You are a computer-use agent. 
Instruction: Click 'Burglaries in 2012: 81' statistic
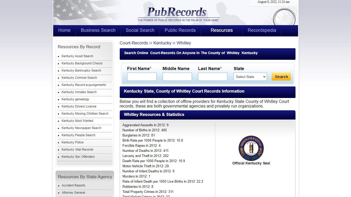[x=139, y=135]
